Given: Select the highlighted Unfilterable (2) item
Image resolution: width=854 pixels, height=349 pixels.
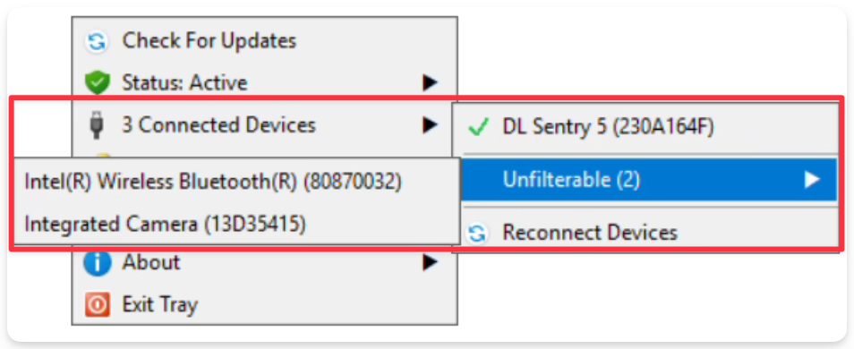Looking at the screenshot, I should pos(649,180).
